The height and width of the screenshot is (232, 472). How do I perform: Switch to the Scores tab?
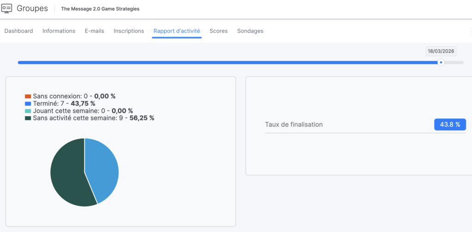coord(218,31)
